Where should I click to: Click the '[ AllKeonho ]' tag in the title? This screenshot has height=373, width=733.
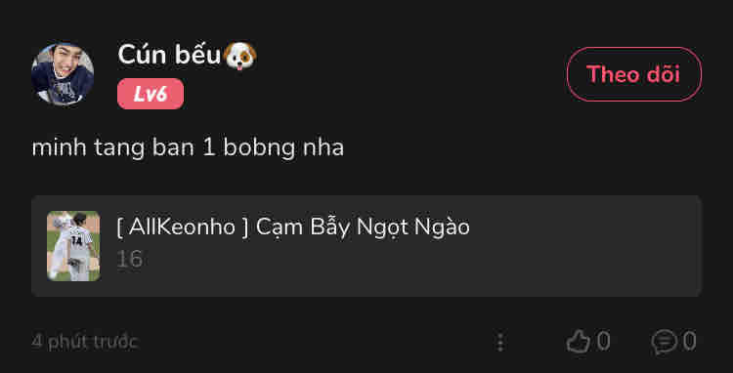pos(183,228)
